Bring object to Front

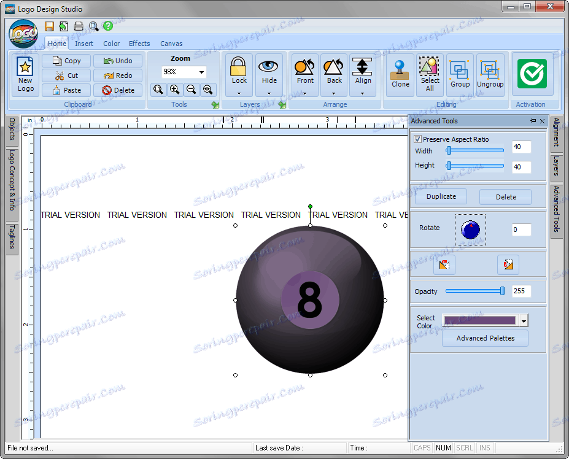coord(305,68)
